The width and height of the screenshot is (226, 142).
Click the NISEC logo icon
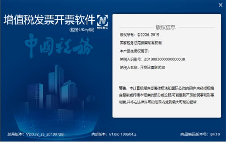[x=102, y=22]
